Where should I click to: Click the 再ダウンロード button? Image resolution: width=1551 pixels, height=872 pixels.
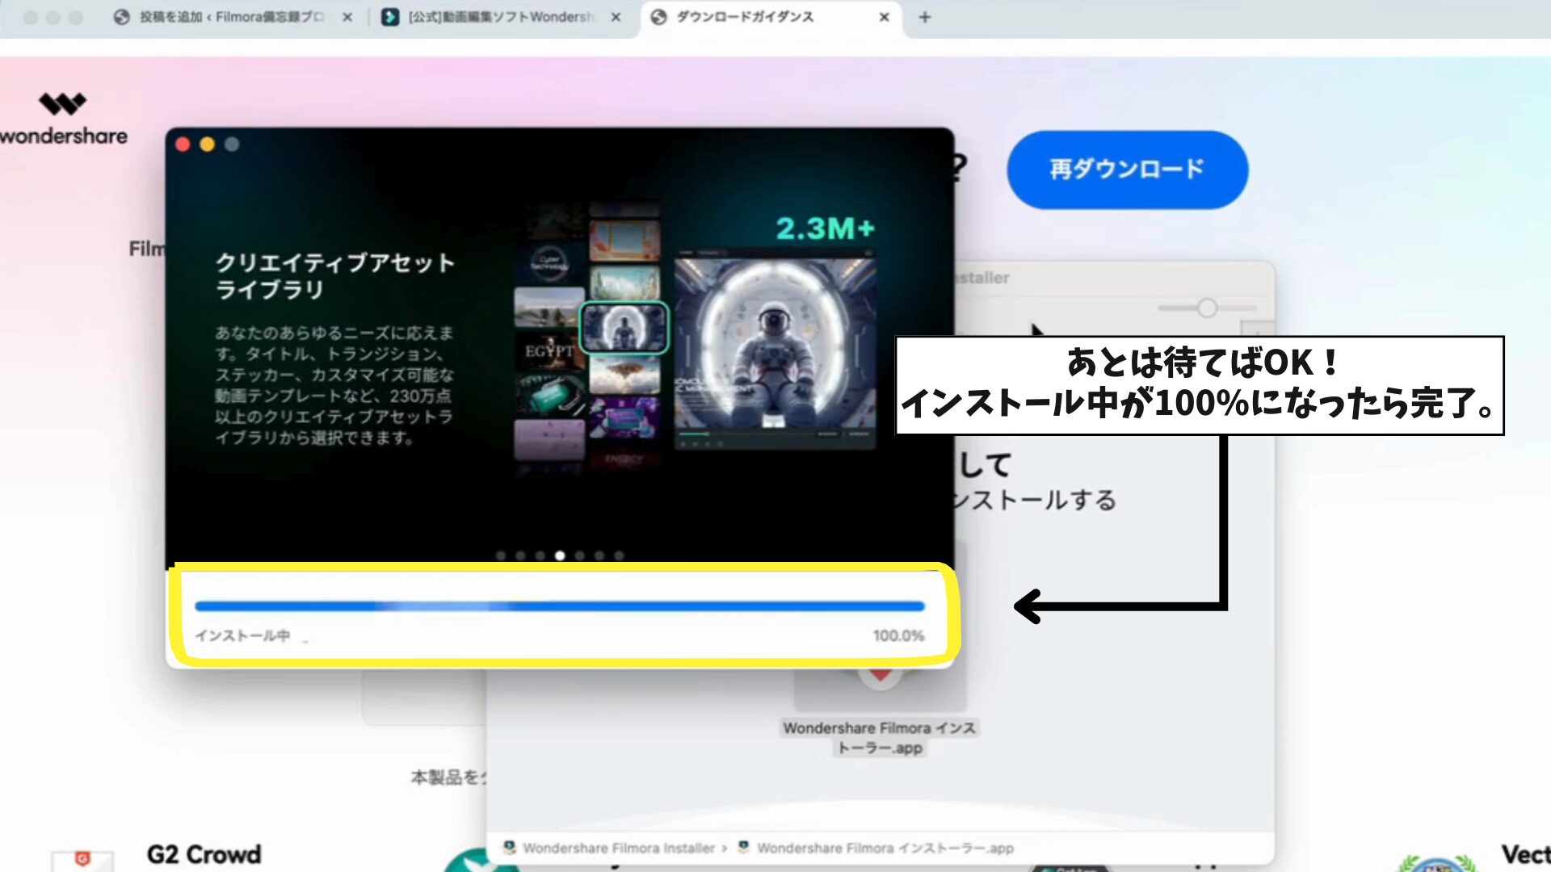point(1127,170)
